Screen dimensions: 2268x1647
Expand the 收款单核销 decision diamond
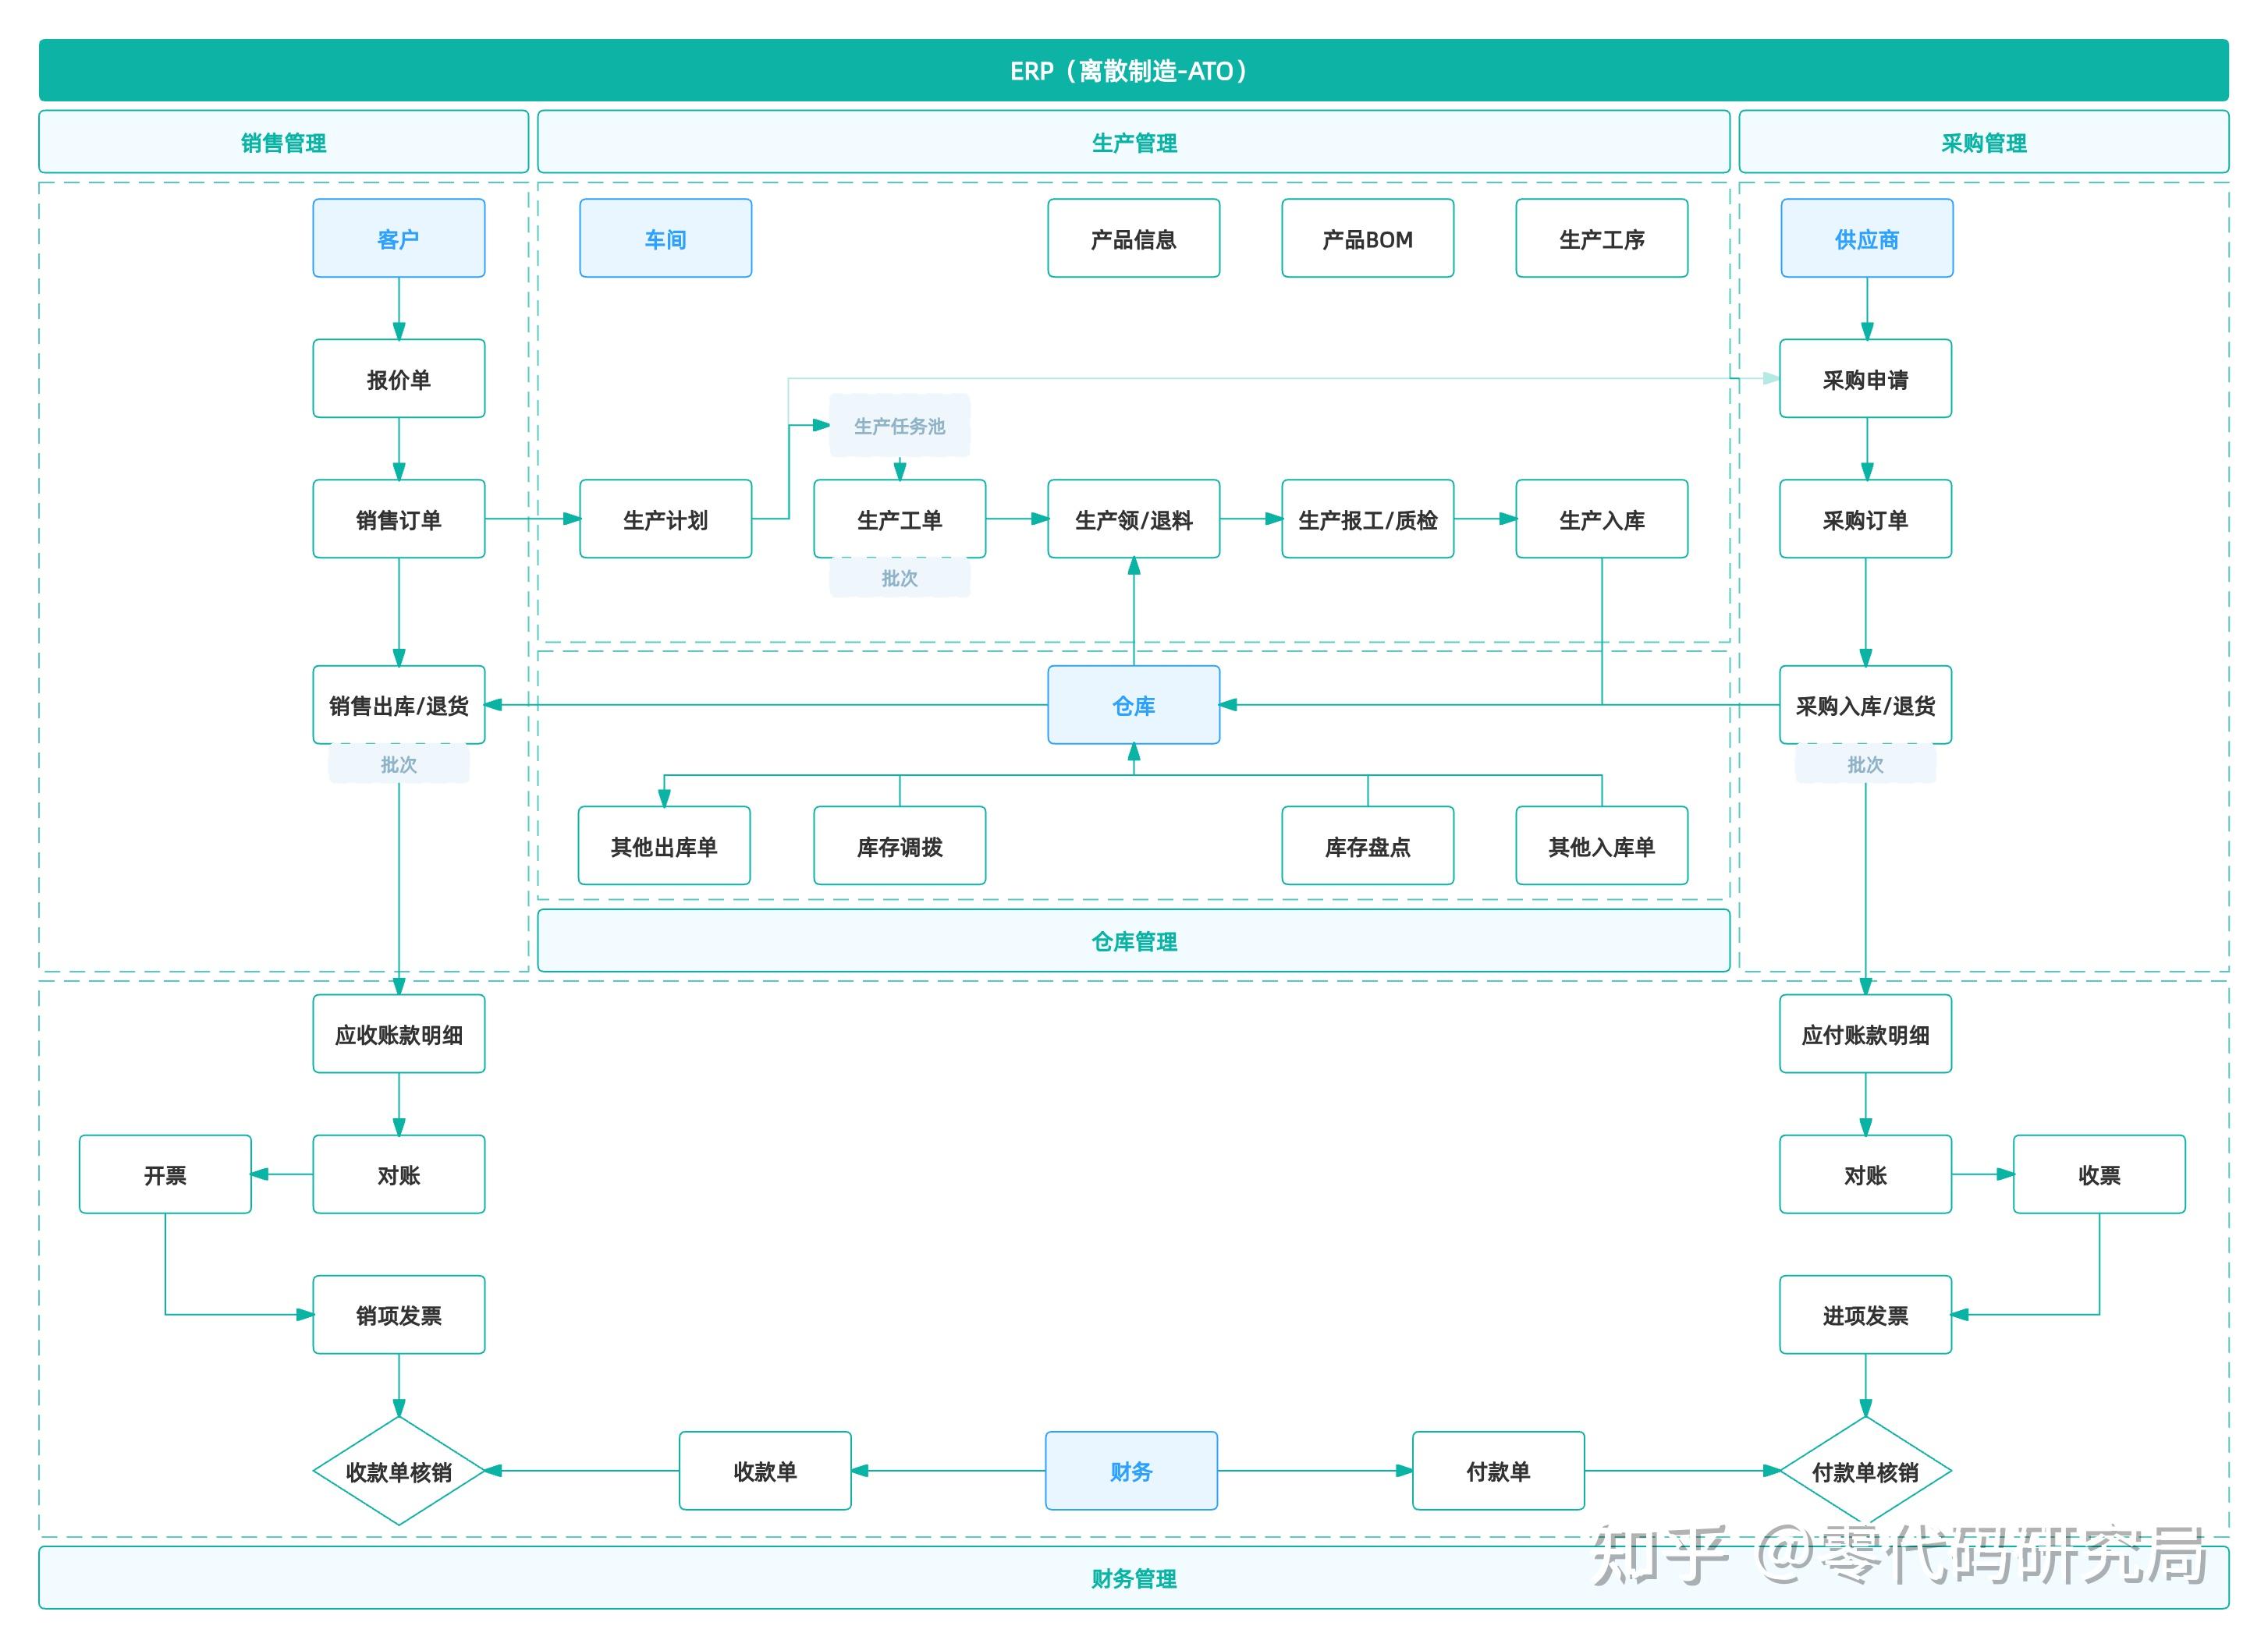(399, 1470)
